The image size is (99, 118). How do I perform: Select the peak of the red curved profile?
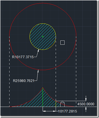pyautogui.click(x=43, y=88)
